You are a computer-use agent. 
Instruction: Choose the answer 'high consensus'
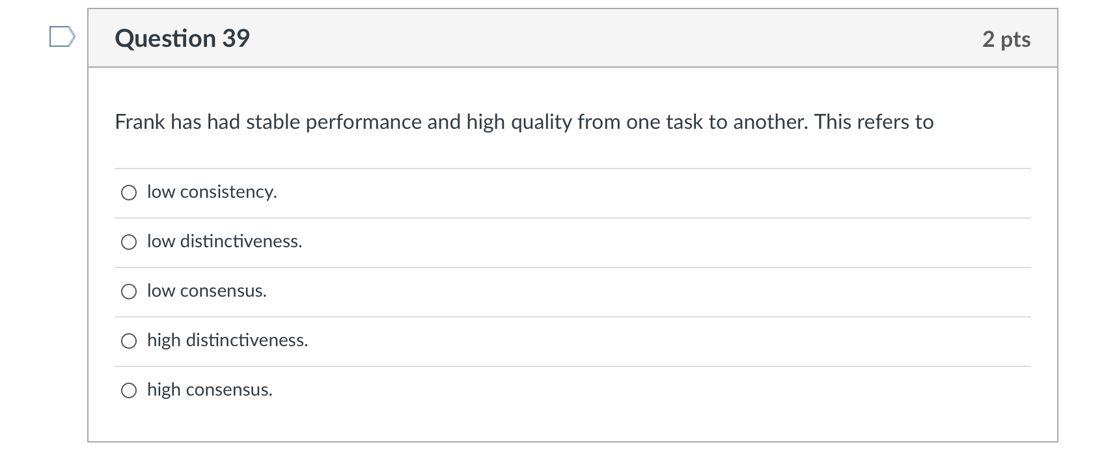click(x=209, y=390)
